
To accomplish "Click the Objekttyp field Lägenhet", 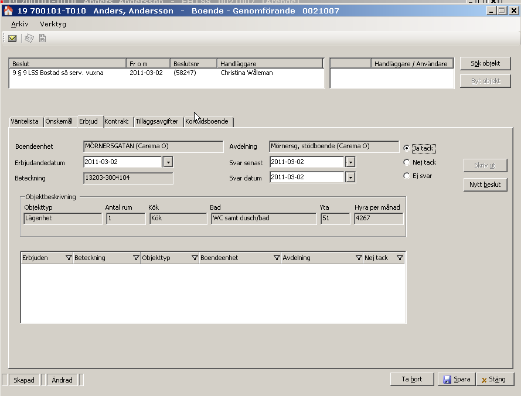I will (x=63, y=219).
